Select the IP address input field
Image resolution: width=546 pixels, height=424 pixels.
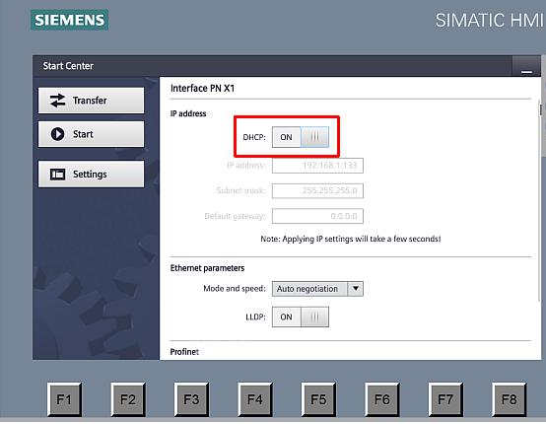317,166
